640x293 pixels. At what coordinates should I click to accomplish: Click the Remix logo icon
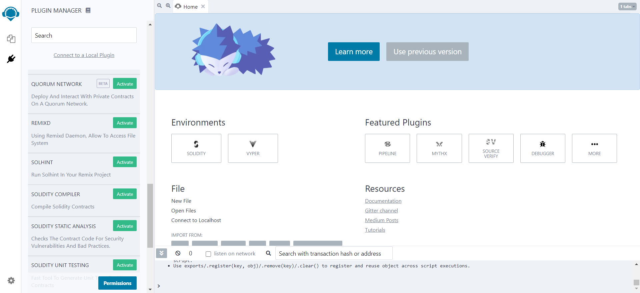tap(11, 14)
